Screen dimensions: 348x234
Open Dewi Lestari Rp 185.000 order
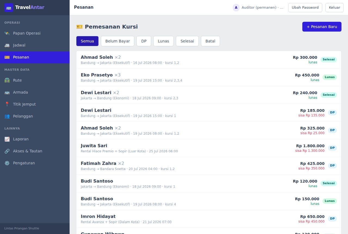209,113
